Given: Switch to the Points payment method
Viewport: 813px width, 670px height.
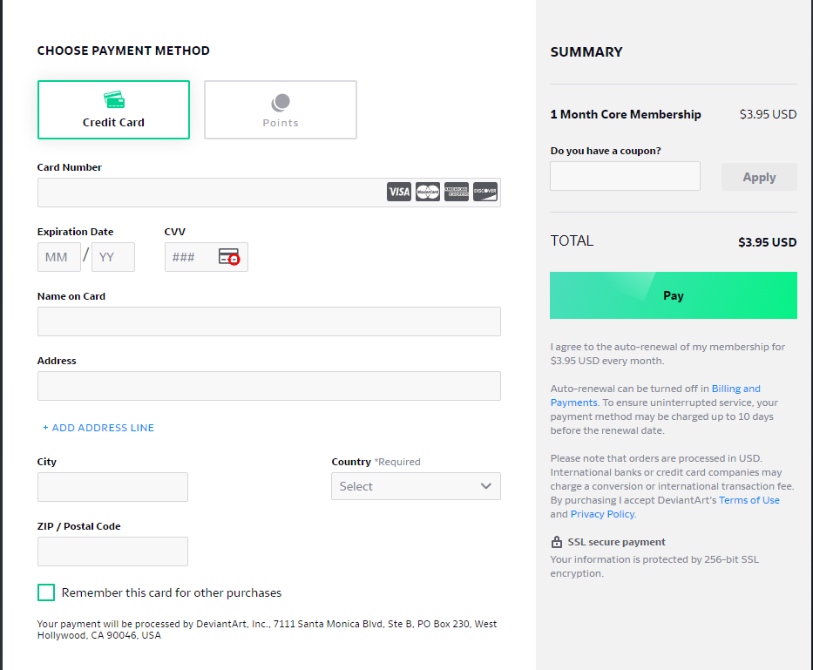Looking at the screenshot, I should point(281,110).
